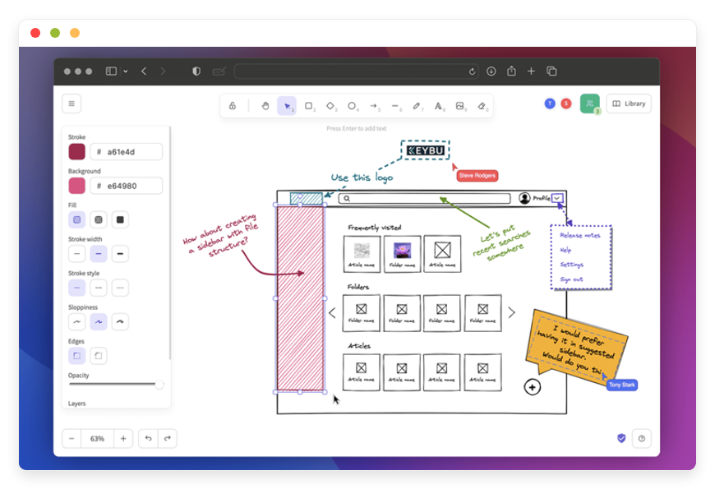Reset zoom showing 63%
This screenshot has height=489, width=715.
tap(97, 438)
